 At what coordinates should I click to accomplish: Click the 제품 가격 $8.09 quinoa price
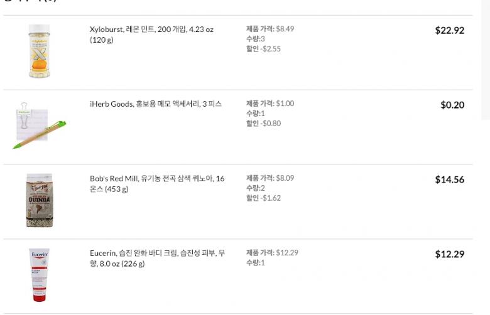click(x=270, y=178)
